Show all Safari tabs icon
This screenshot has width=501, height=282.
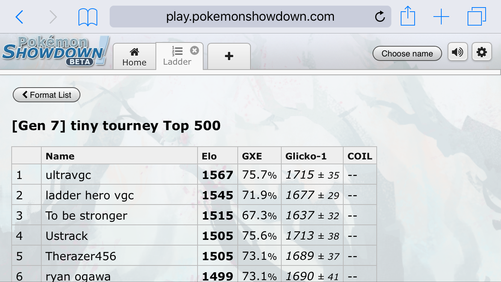tap(477, 17)
